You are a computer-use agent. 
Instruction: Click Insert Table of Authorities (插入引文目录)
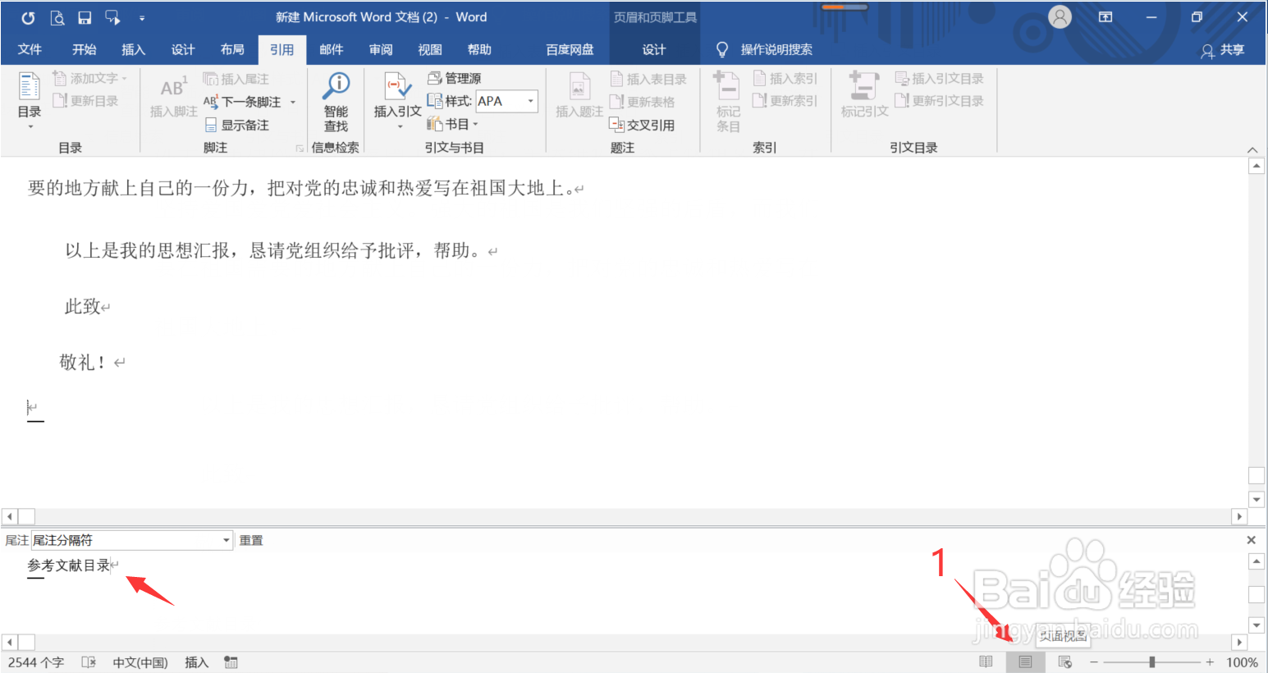click(939, 78)
